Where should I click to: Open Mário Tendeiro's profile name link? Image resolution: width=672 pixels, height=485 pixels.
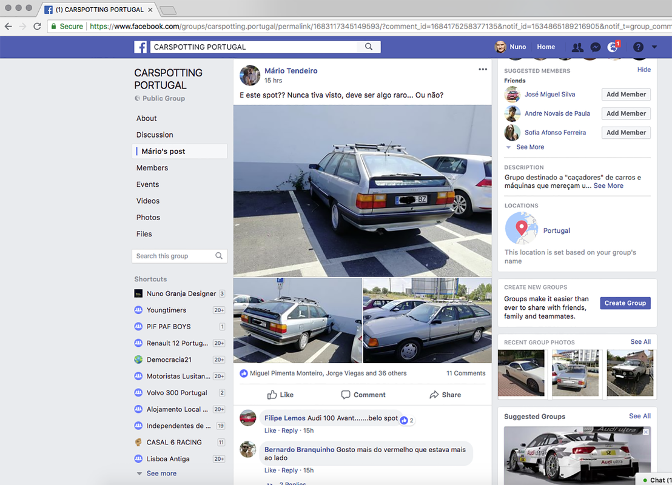(x=291, y=71)
